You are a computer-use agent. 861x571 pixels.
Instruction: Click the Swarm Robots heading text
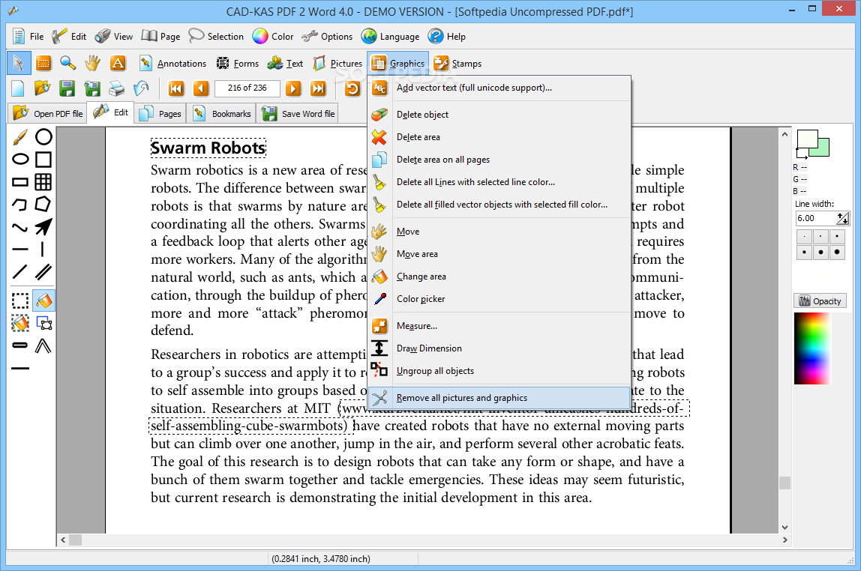point(208,148)
